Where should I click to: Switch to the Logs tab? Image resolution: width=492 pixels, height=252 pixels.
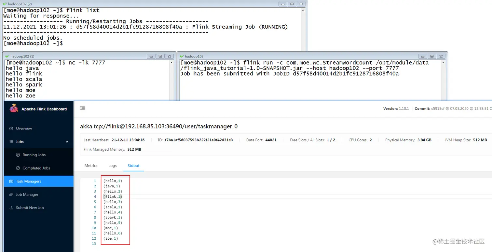113,166
